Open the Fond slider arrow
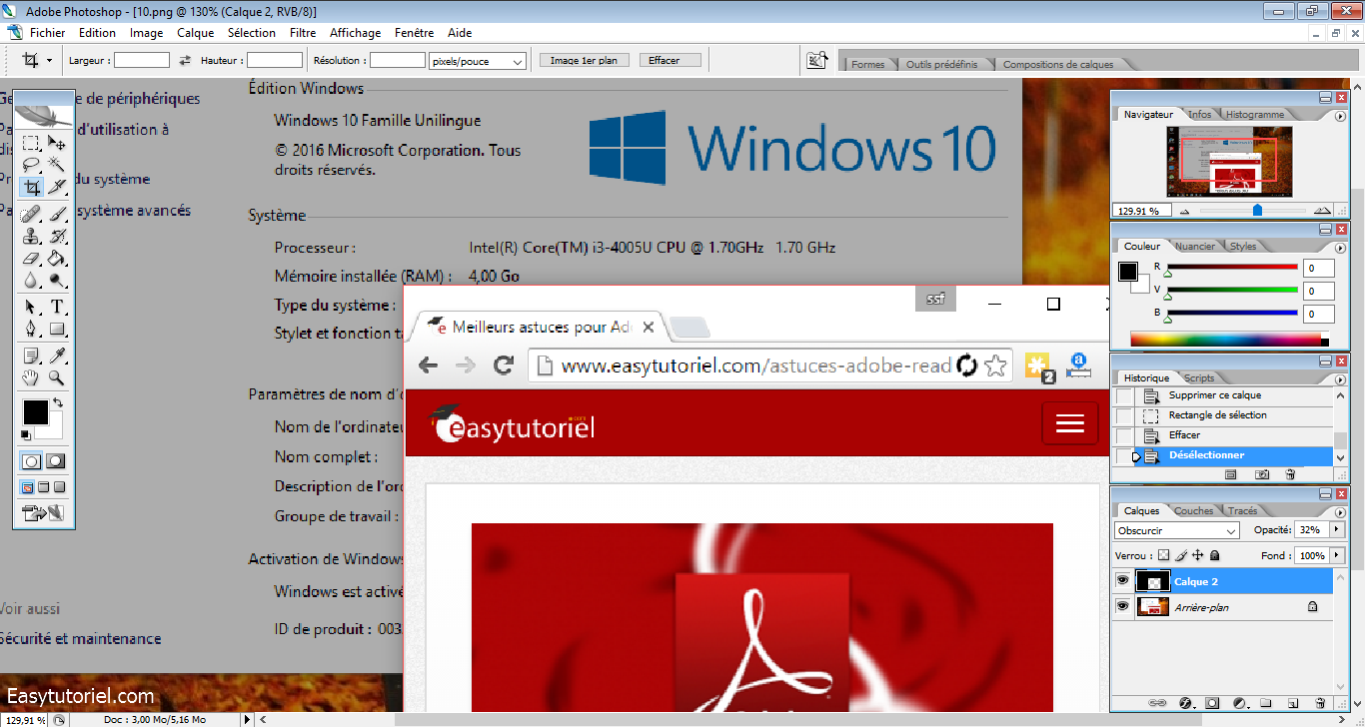 (x=1337, y=555)
